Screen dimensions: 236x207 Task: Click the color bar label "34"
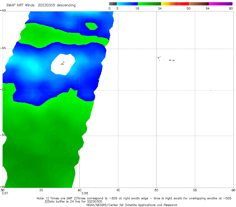pos(160,9)
